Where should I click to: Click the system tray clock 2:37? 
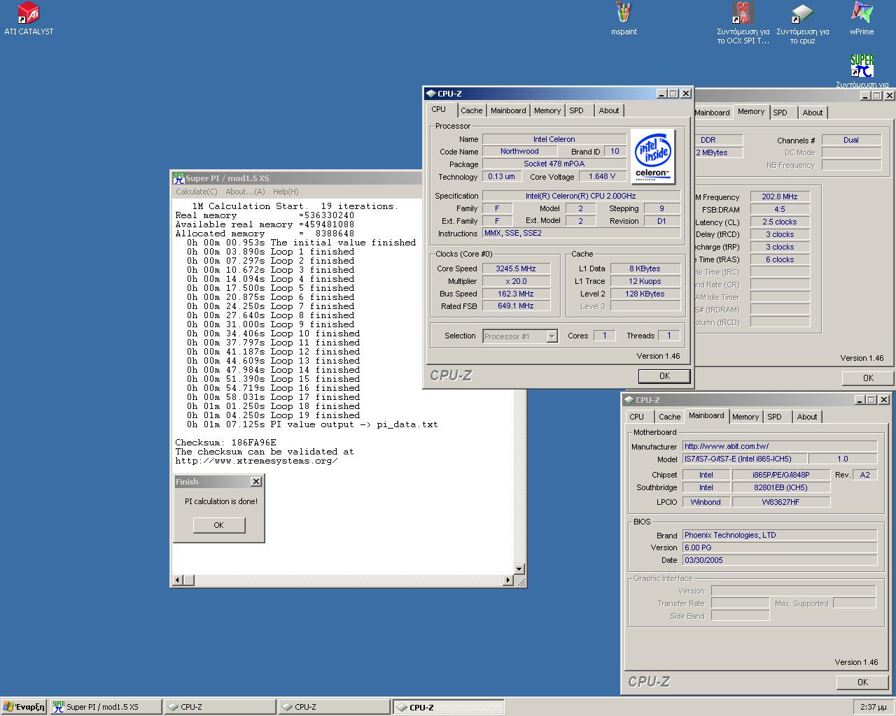tap(872, 707)
